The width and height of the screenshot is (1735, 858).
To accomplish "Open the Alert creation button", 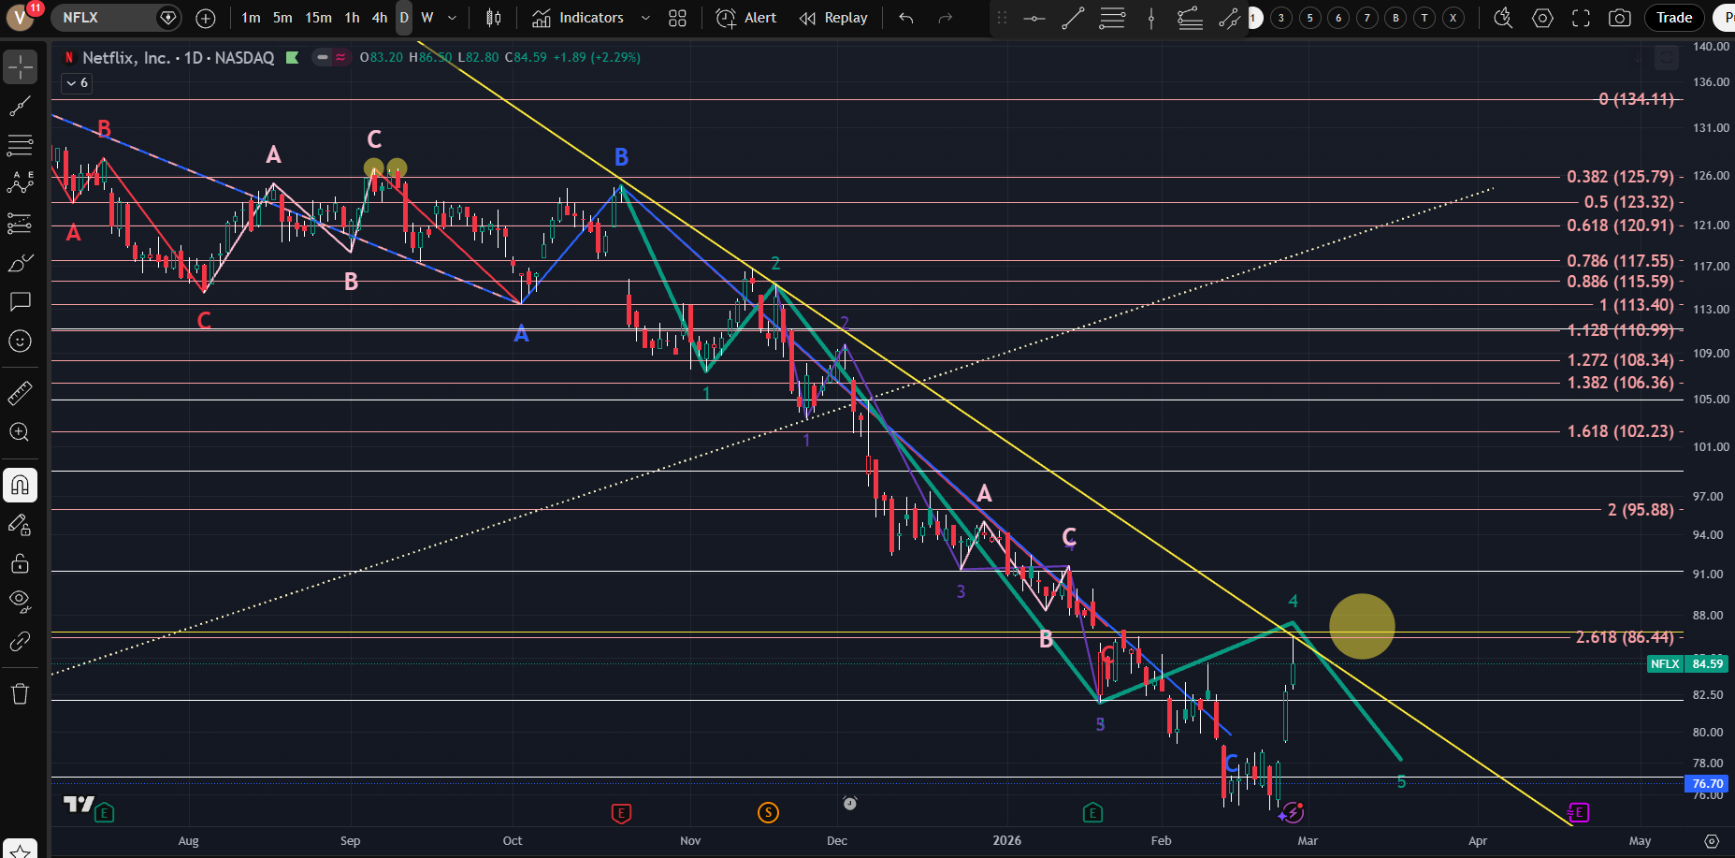I will pos(746,18).
